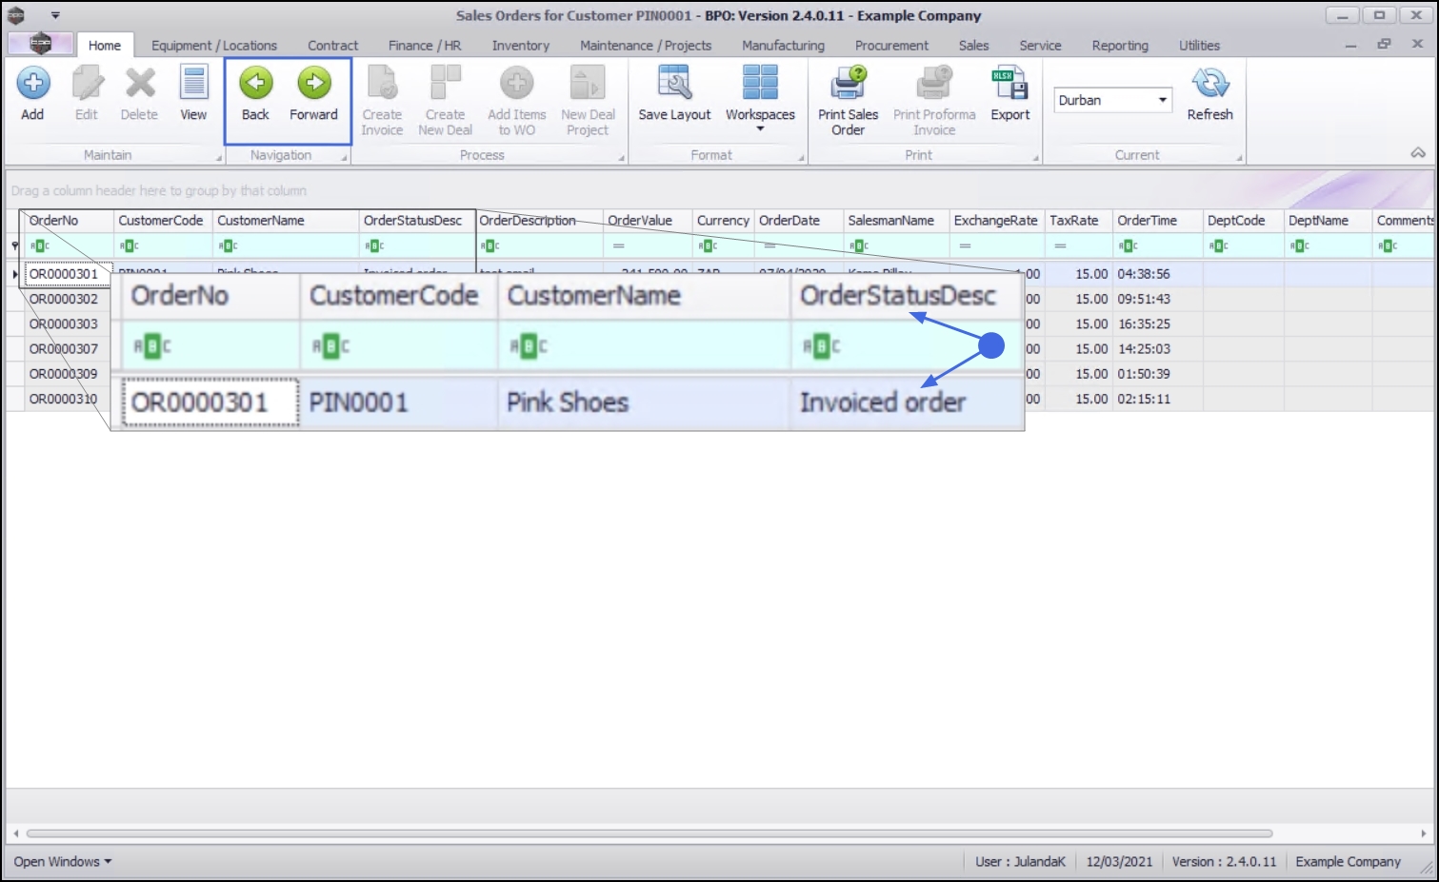
Task: Sort by the OrderNo column header
Action: click(x=69, y=221)
